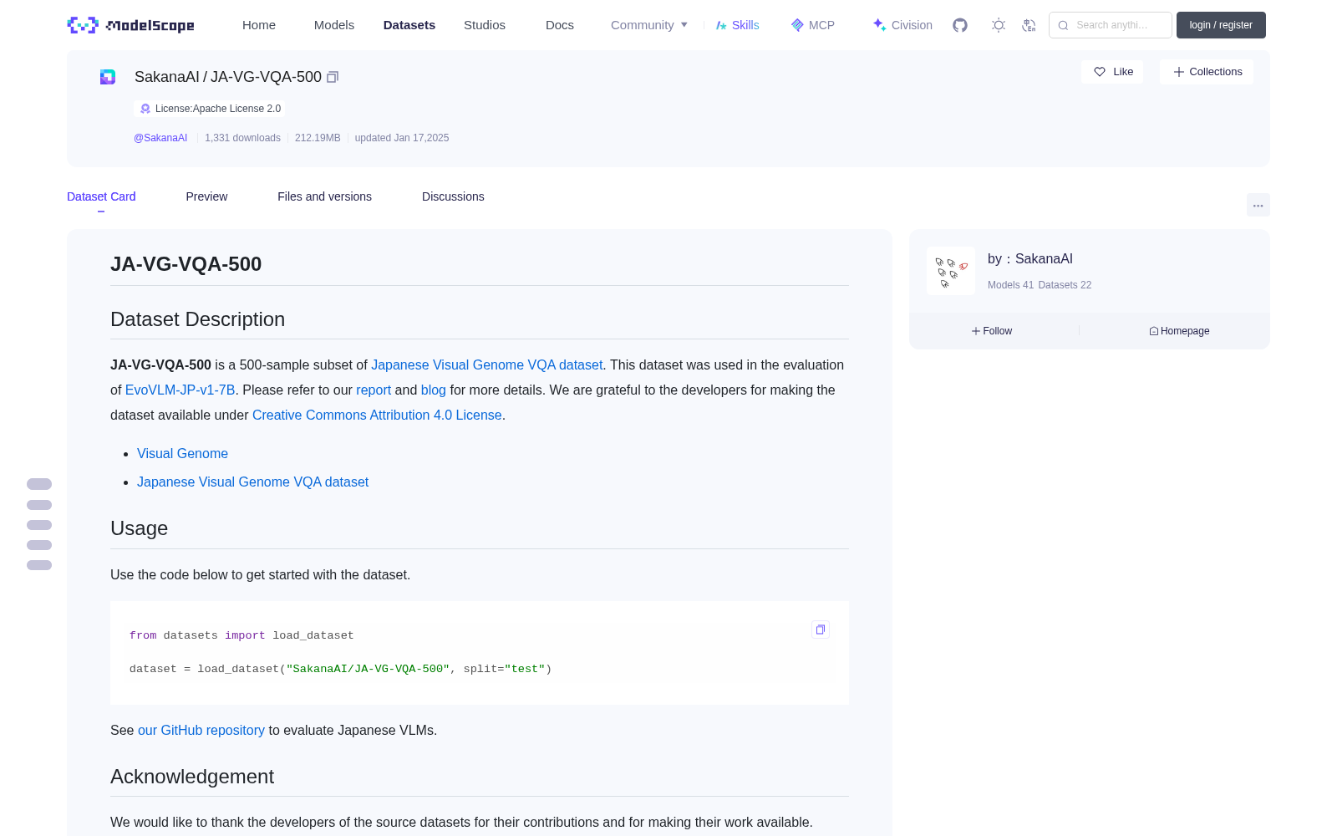1337x836 pixels.
Task: Jump using first table-of-contents marker
Action: pos(39,484)
